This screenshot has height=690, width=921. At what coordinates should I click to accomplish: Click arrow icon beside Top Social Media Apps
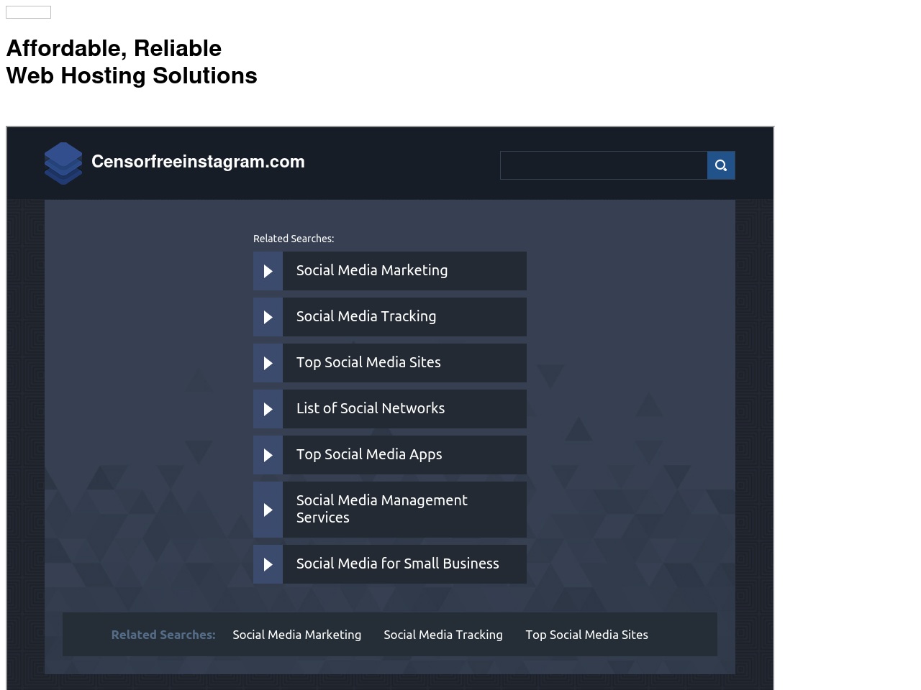(268, 455)
